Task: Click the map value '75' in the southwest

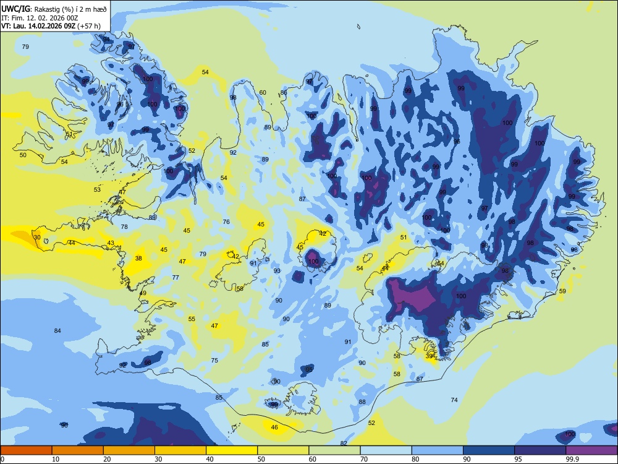Action: (214, 360)
